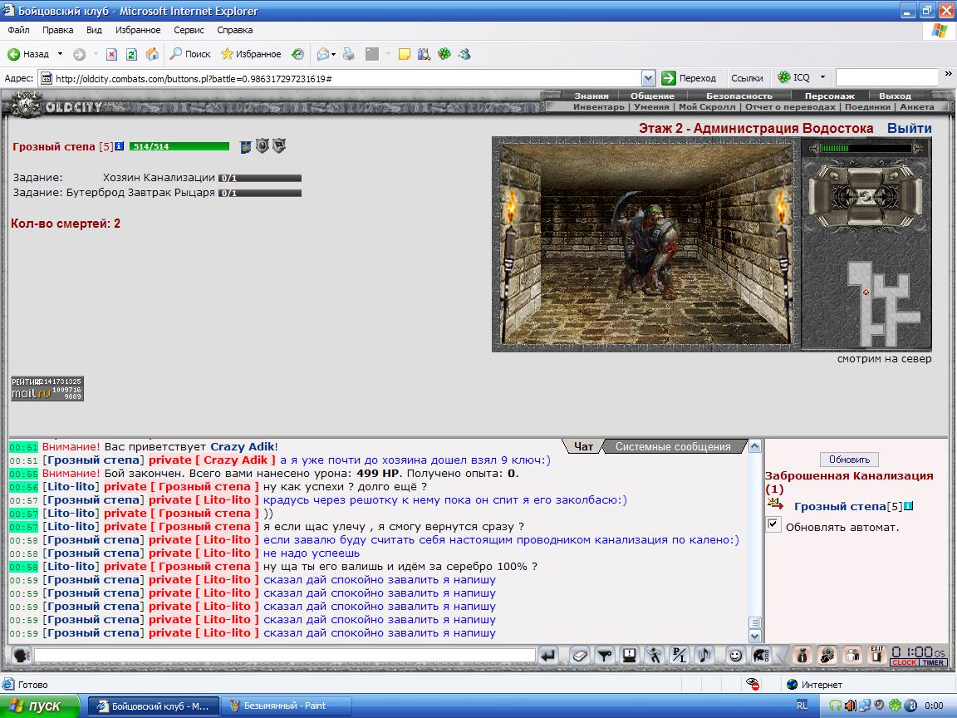Switch to the Чат tab
Image resolution: width=957 pixels, height=718 pixels.
point(583,446)
